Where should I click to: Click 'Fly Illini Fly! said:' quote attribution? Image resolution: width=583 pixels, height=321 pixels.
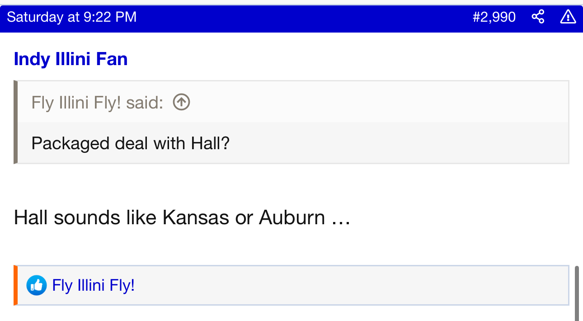click(x=97, y=103)
